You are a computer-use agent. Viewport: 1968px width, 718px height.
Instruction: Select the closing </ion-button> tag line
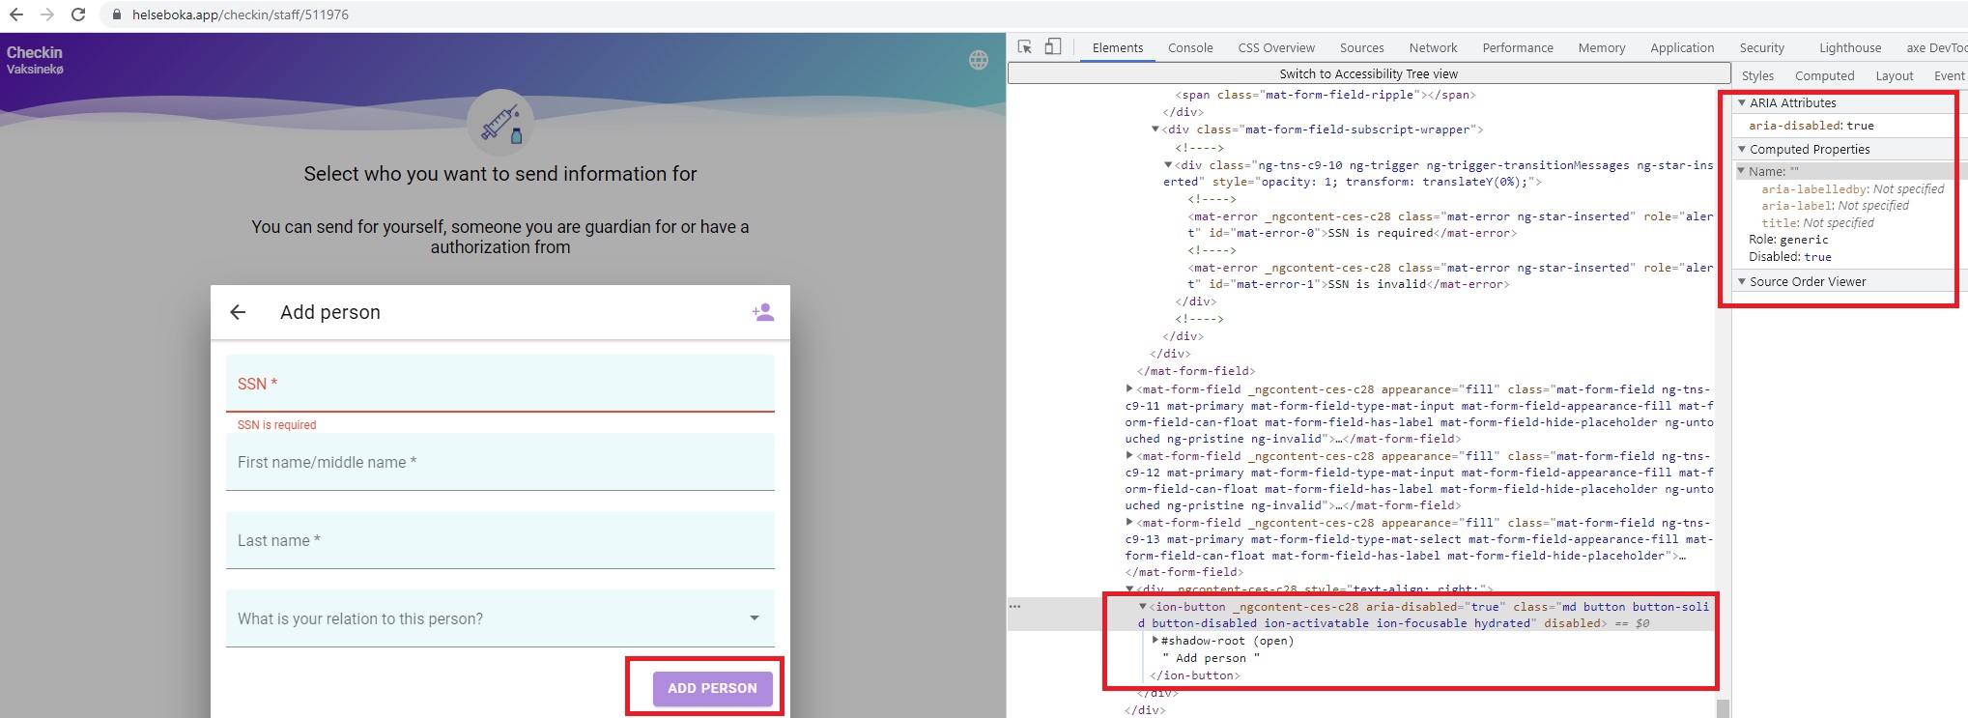tap(1194, 675)
